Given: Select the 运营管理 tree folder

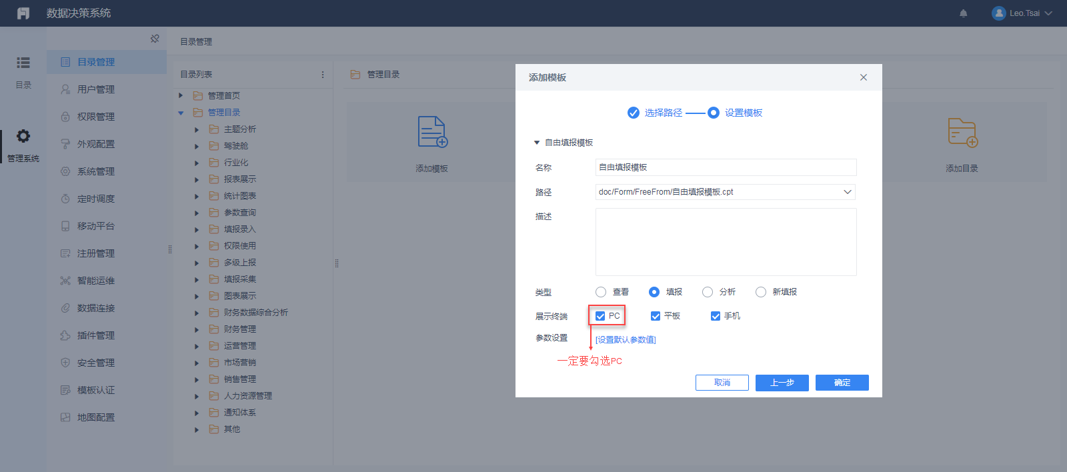Looking at the screenshot, I should pos(240,346).
